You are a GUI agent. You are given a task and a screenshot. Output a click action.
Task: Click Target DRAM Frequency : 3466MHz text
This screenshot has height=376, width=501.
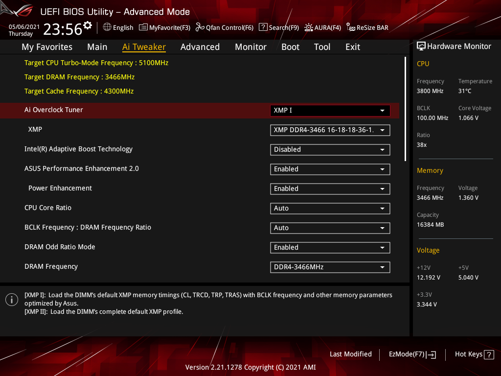[79, 77]
